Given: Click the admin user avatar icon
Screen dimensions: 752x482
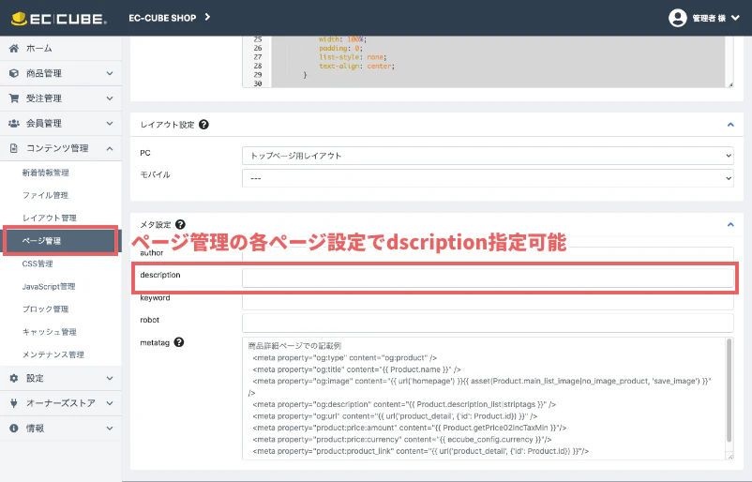Looking at the screenshot, I should tap(677, 18).
